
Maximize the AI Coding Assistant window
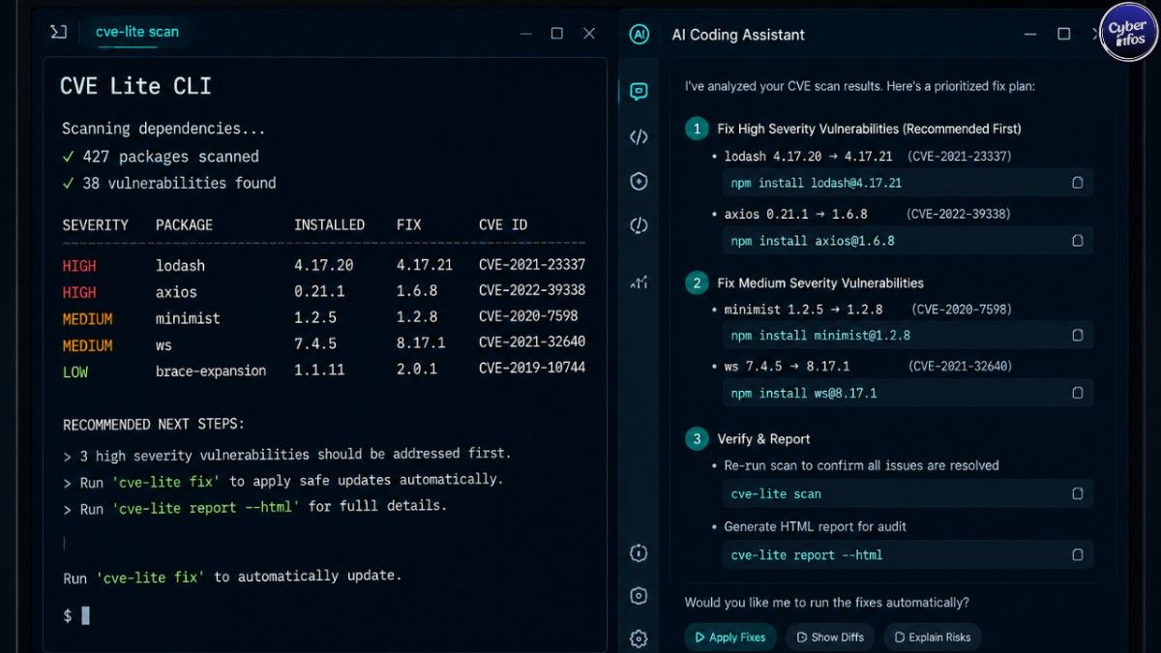coord(1063,34)
